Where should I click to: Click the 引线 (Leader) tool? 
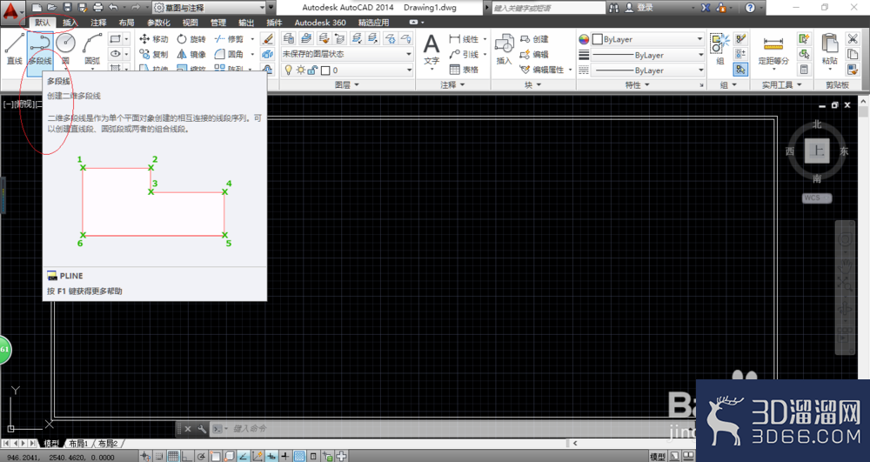click(465, 54)
